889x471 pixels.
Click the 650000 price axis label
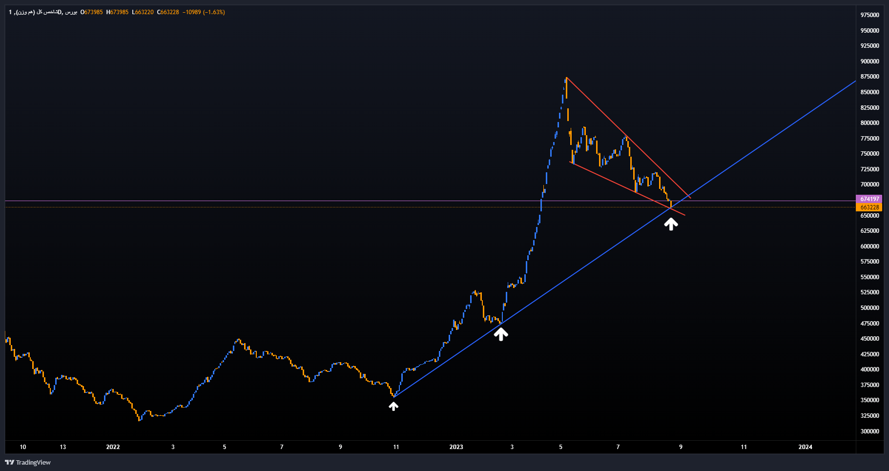click(x=870, y=216)
